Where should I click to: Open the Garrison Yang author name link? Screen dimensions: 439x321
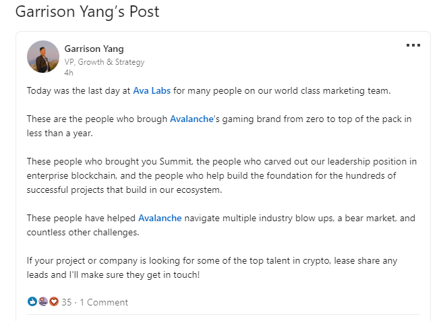click(x=94, y=49)
